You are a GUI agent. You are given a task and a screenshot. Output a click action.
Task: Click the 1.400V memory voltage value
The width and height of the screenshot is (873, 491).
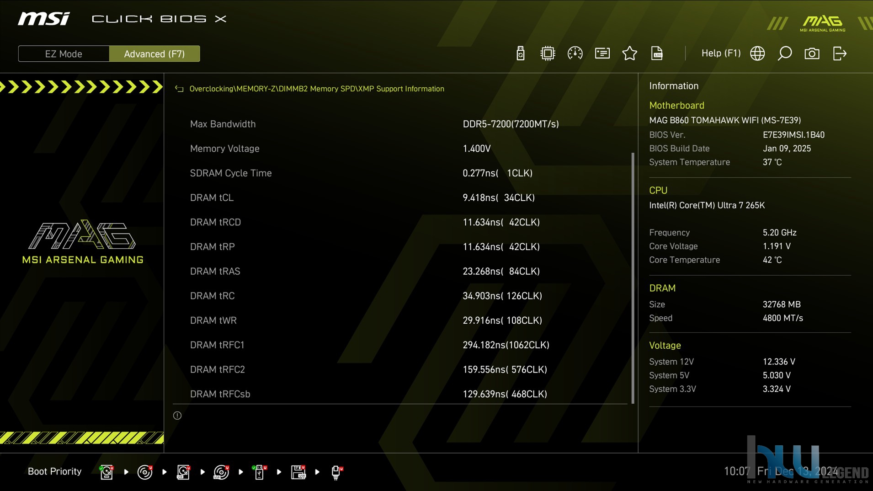477,149
